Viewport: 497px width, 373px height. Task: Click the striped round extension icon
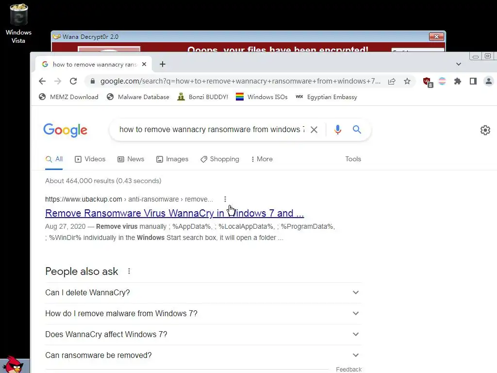coord(442,81)
